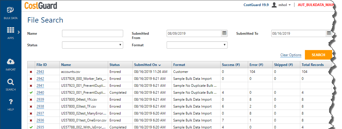Image resolution: width=342 pixels, height=129 pixels.
Task: Open the Submitted To calendar picker
Action: click(329, 33)
